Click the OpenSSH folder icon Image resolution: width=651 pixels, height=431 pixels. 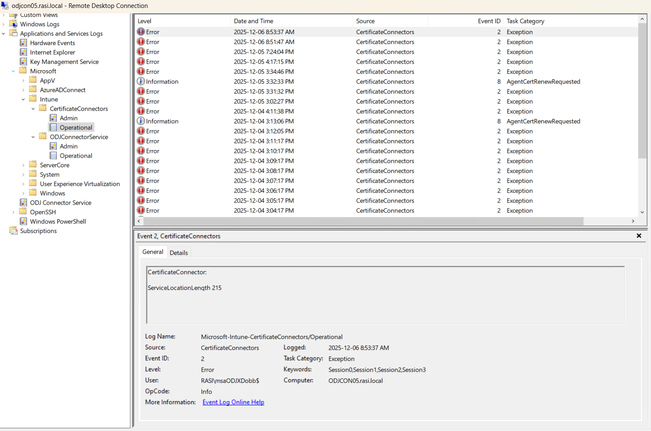[x=23, y=212]
